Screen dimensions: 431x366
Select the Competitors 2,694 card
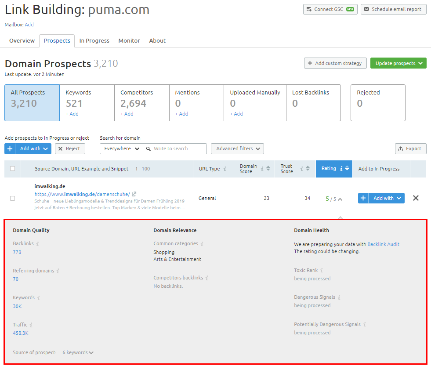click(142, 103)
